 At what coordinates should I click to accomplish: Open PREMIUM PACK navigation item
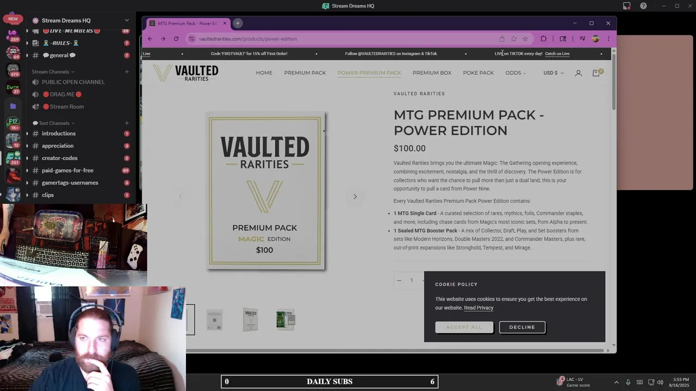pos(305,73)
